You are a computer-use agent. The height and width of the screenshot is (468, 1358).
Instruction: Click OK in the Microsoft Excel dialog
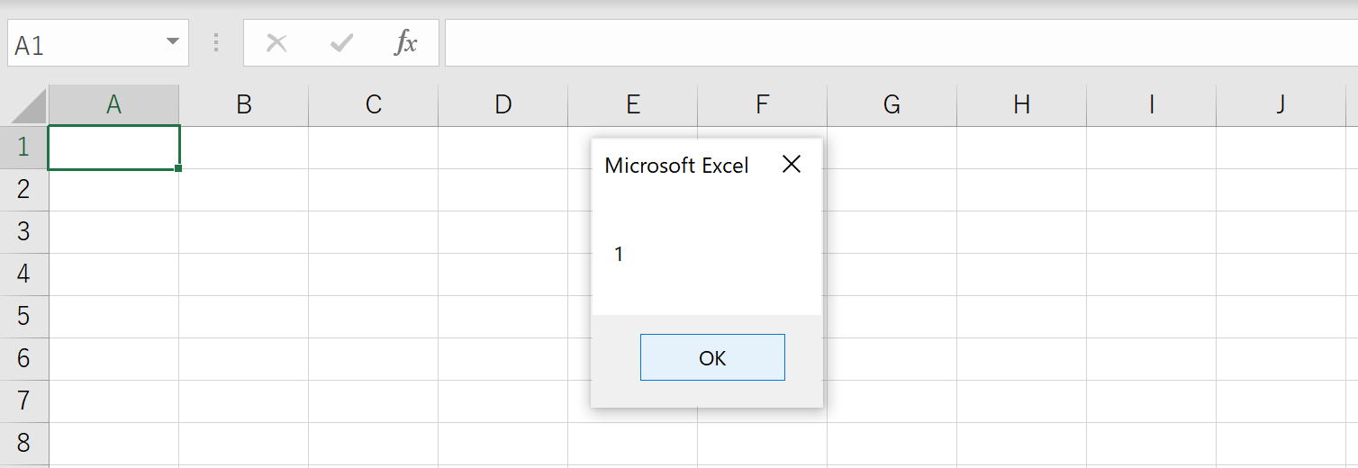click(712, 357)
